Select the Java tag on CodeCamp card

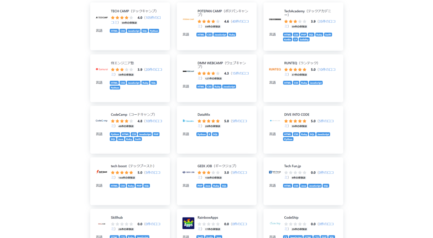121,139
